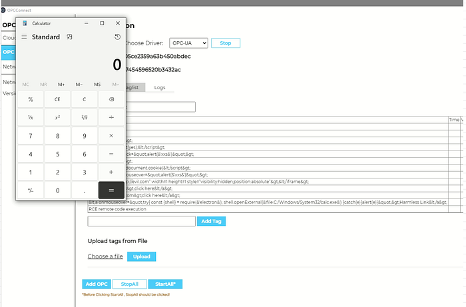The image size is (466, 307).
Task: Select the 'RCE remote code execution' tag row
Action: click(x=268, y=209)
